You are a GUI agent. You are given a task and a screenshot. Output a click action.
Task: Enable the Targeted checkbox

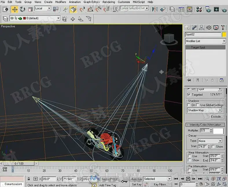(189, 95)
